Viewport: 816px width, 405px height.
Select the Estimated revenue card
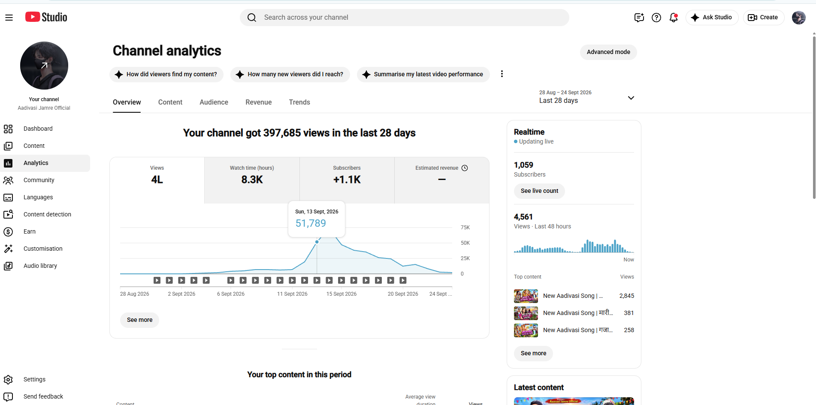pos(442,180)
